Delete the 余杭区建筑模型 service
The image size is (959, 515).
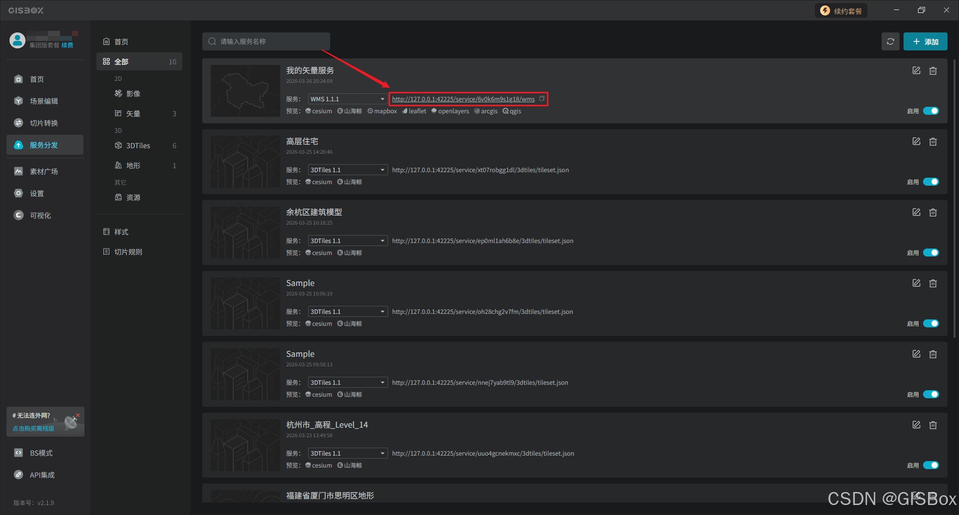[933, 213]
